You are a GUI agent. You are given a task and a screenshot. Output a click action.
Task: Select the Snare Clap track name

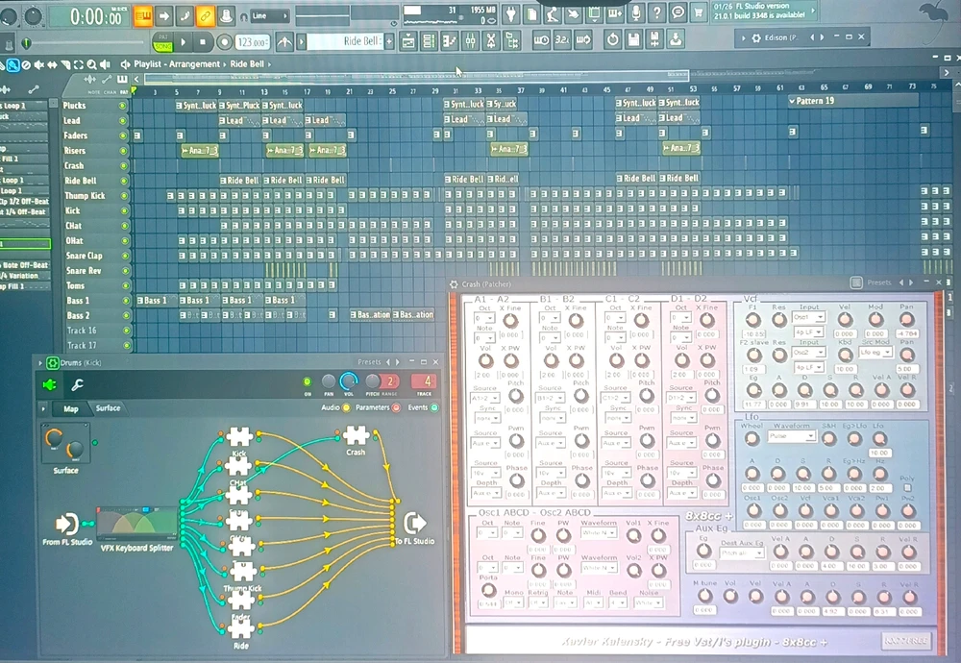click(84, 256)
